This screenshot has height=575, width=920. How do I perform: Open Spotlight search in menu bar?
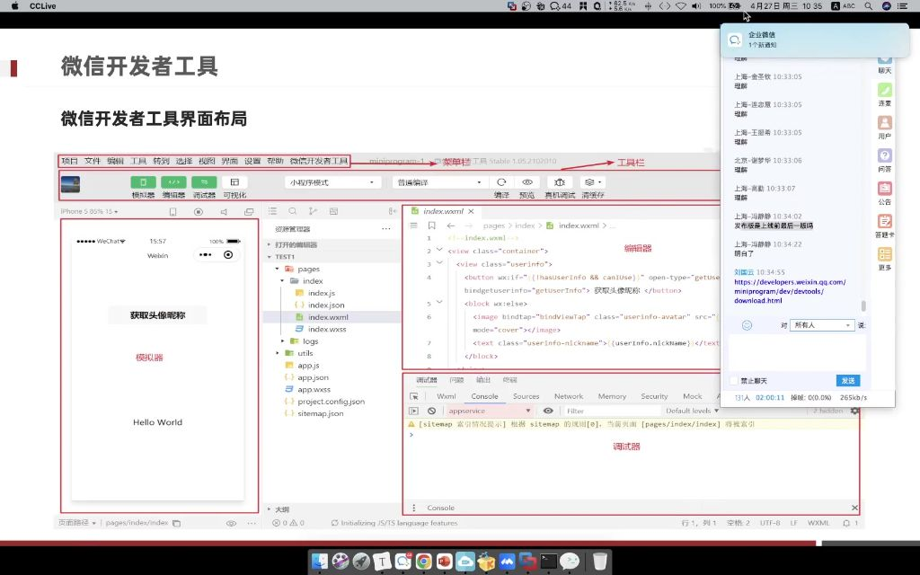coord(869,6)
